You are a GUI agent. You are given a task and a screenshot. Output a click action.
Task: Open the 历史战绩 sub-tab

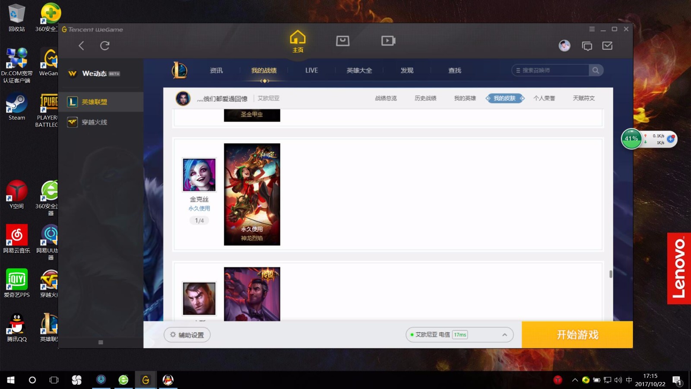pos(425,99)
